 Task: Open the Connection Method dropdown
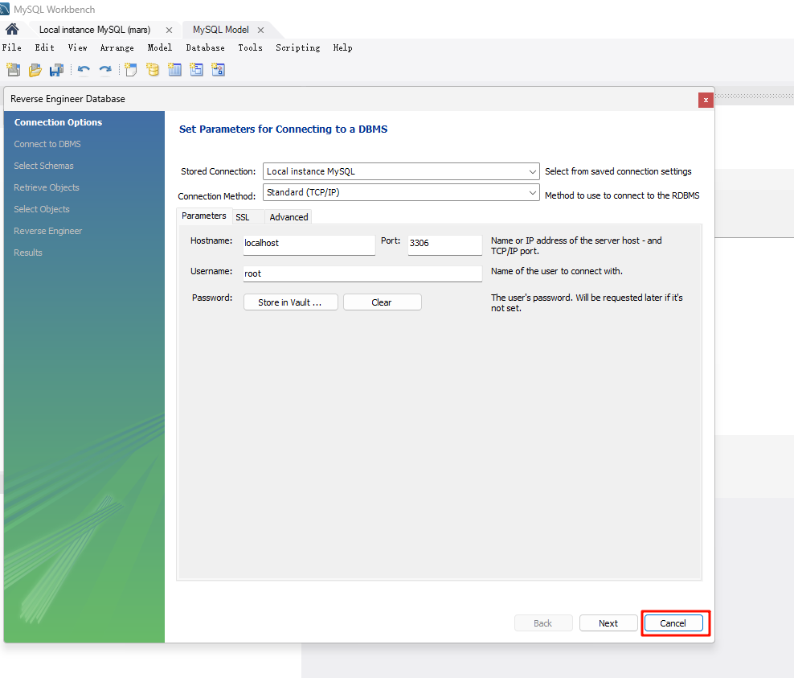coord(401,192)
